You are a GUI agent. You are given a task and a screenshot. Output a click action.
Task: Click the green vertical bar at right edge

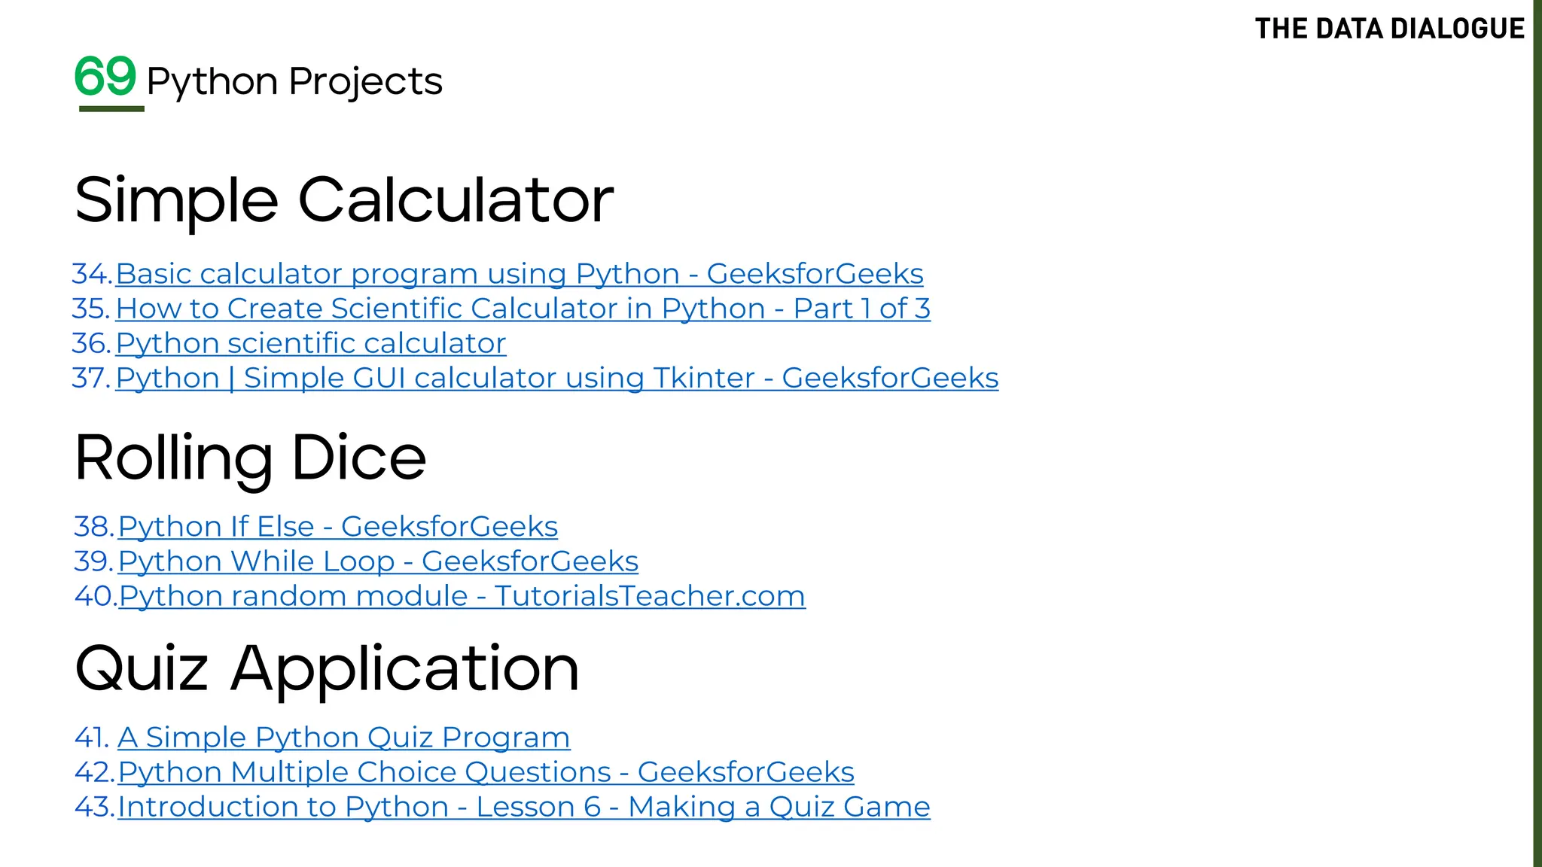tap(1537, 433)
